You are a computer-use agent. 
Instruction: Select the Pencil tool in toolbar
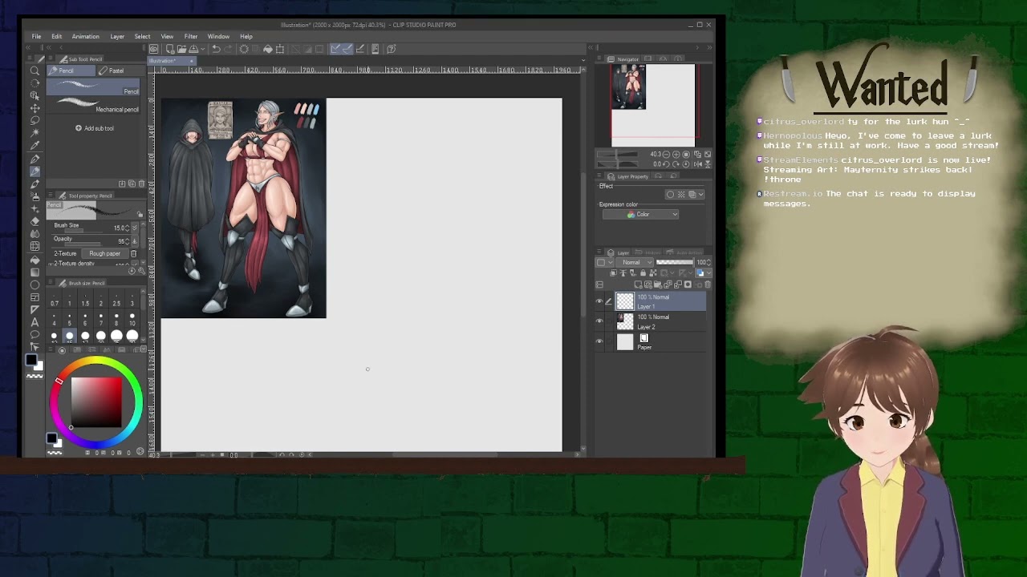point(35,171)
